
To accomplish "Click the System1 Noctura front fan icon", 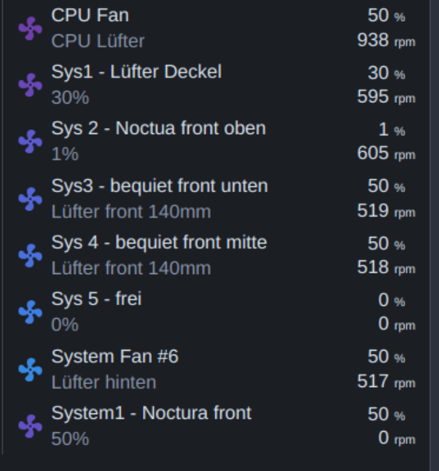I will 30,426.
